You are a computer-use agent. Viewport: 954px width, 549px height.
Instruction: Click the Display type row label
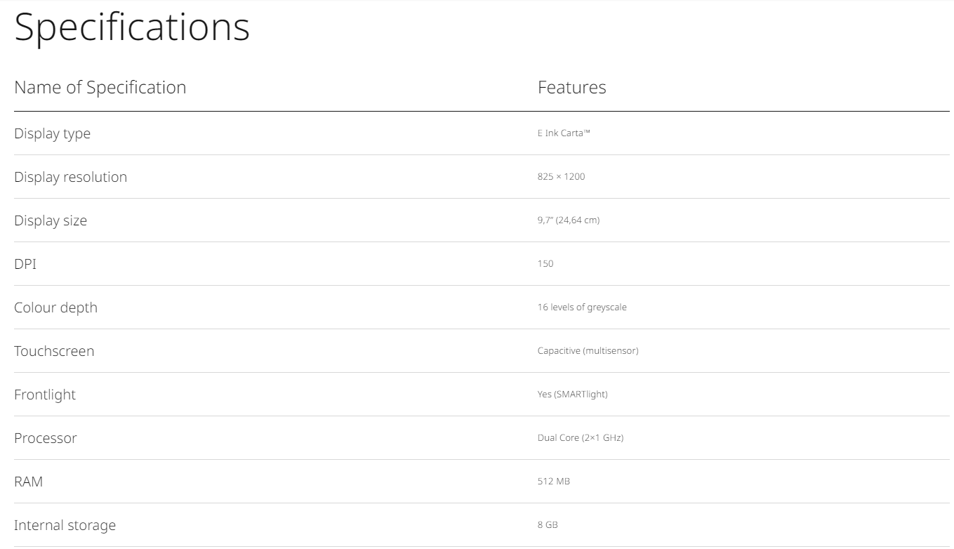[52, 133]
